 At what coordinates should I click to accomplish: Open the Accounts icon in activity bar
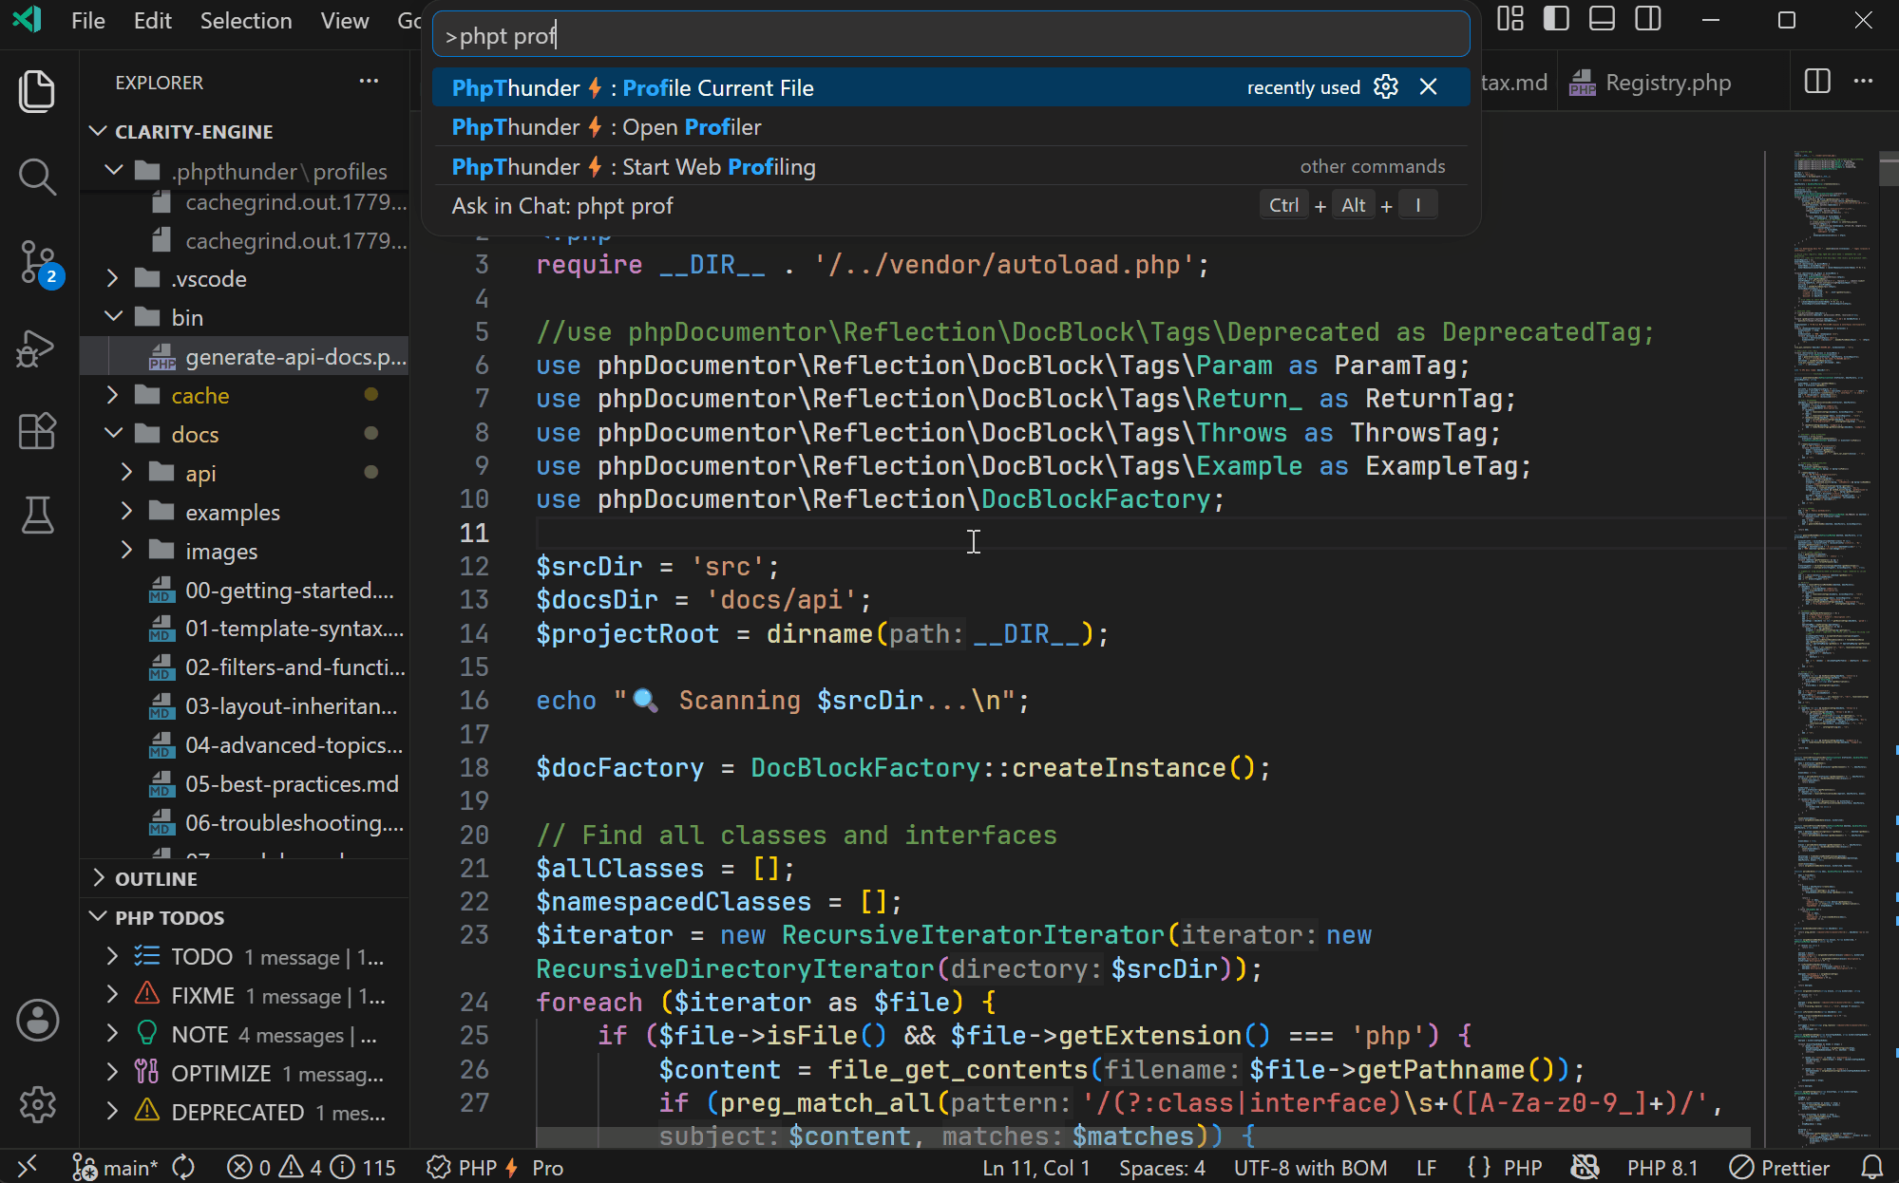click(x=37, y=1021)
